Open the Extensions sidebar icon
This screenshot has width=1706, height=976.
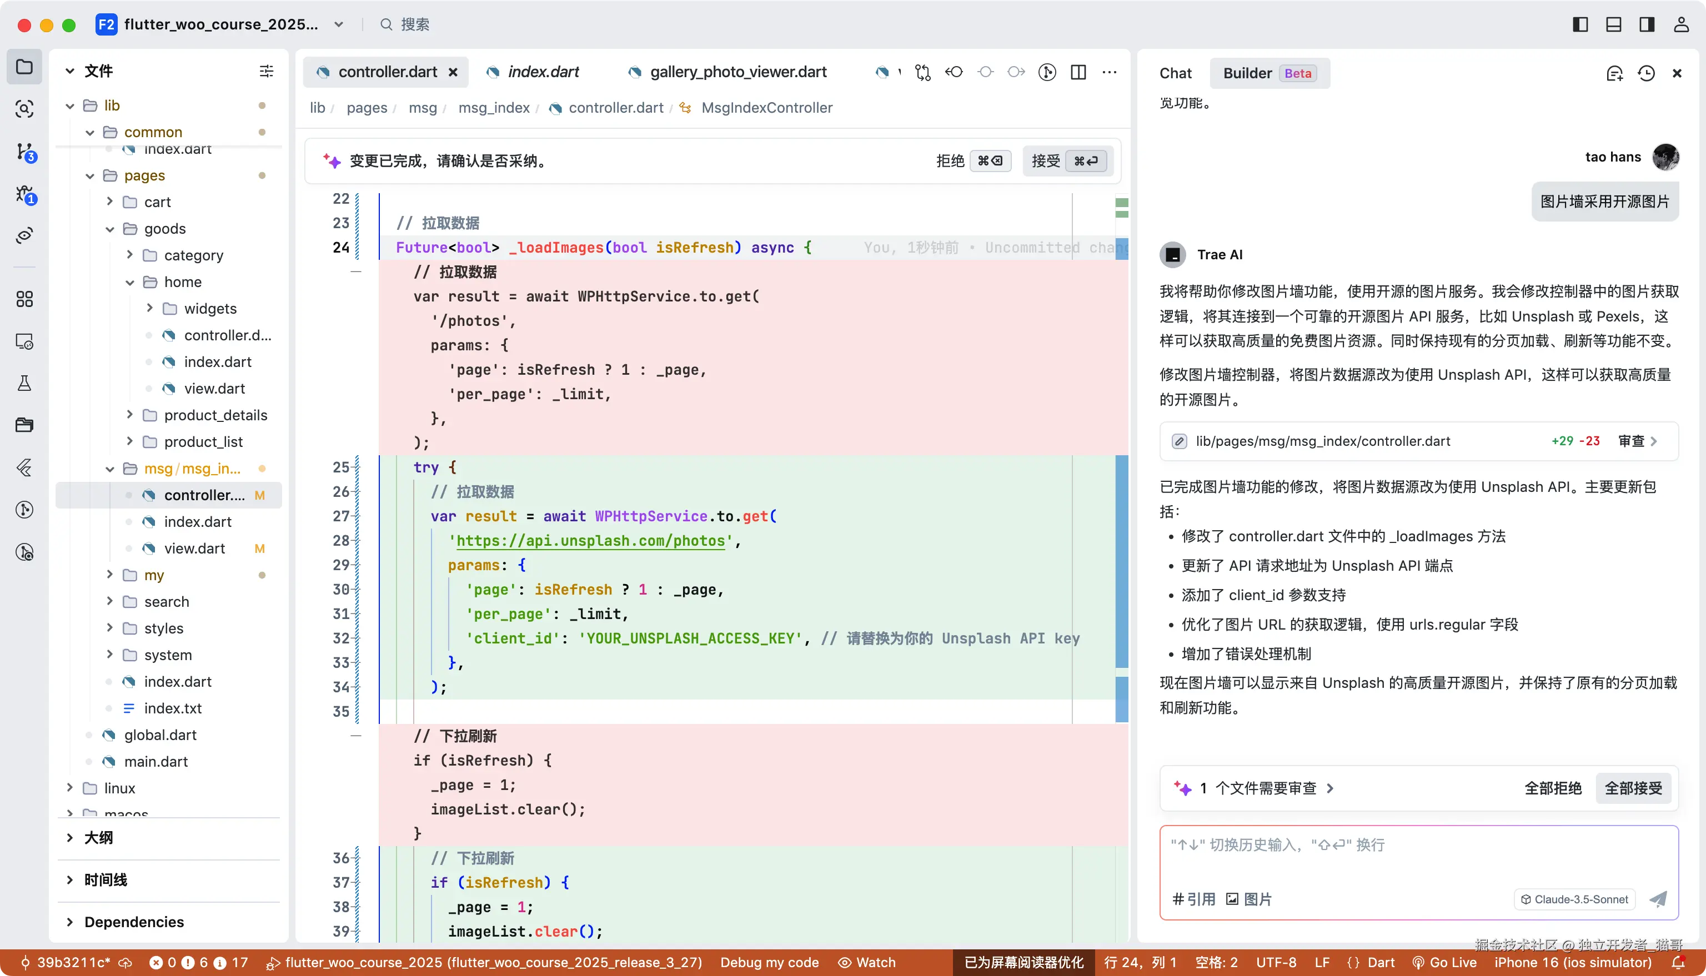coord(24,299)
